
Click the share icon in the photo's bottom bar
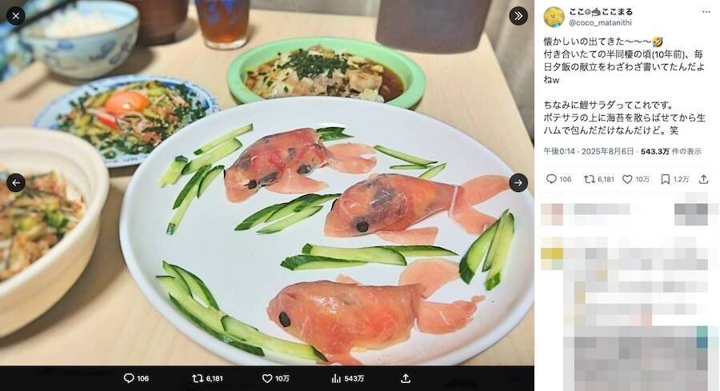(406, 378)
